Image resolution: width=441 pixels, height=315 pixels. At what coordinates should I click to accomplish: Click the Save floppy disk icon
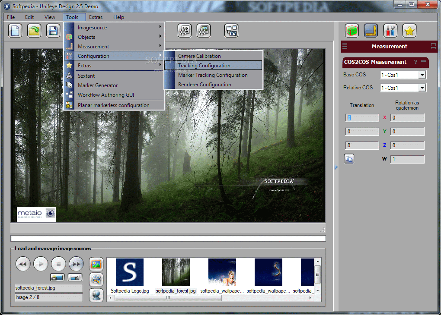pos(53,31)
